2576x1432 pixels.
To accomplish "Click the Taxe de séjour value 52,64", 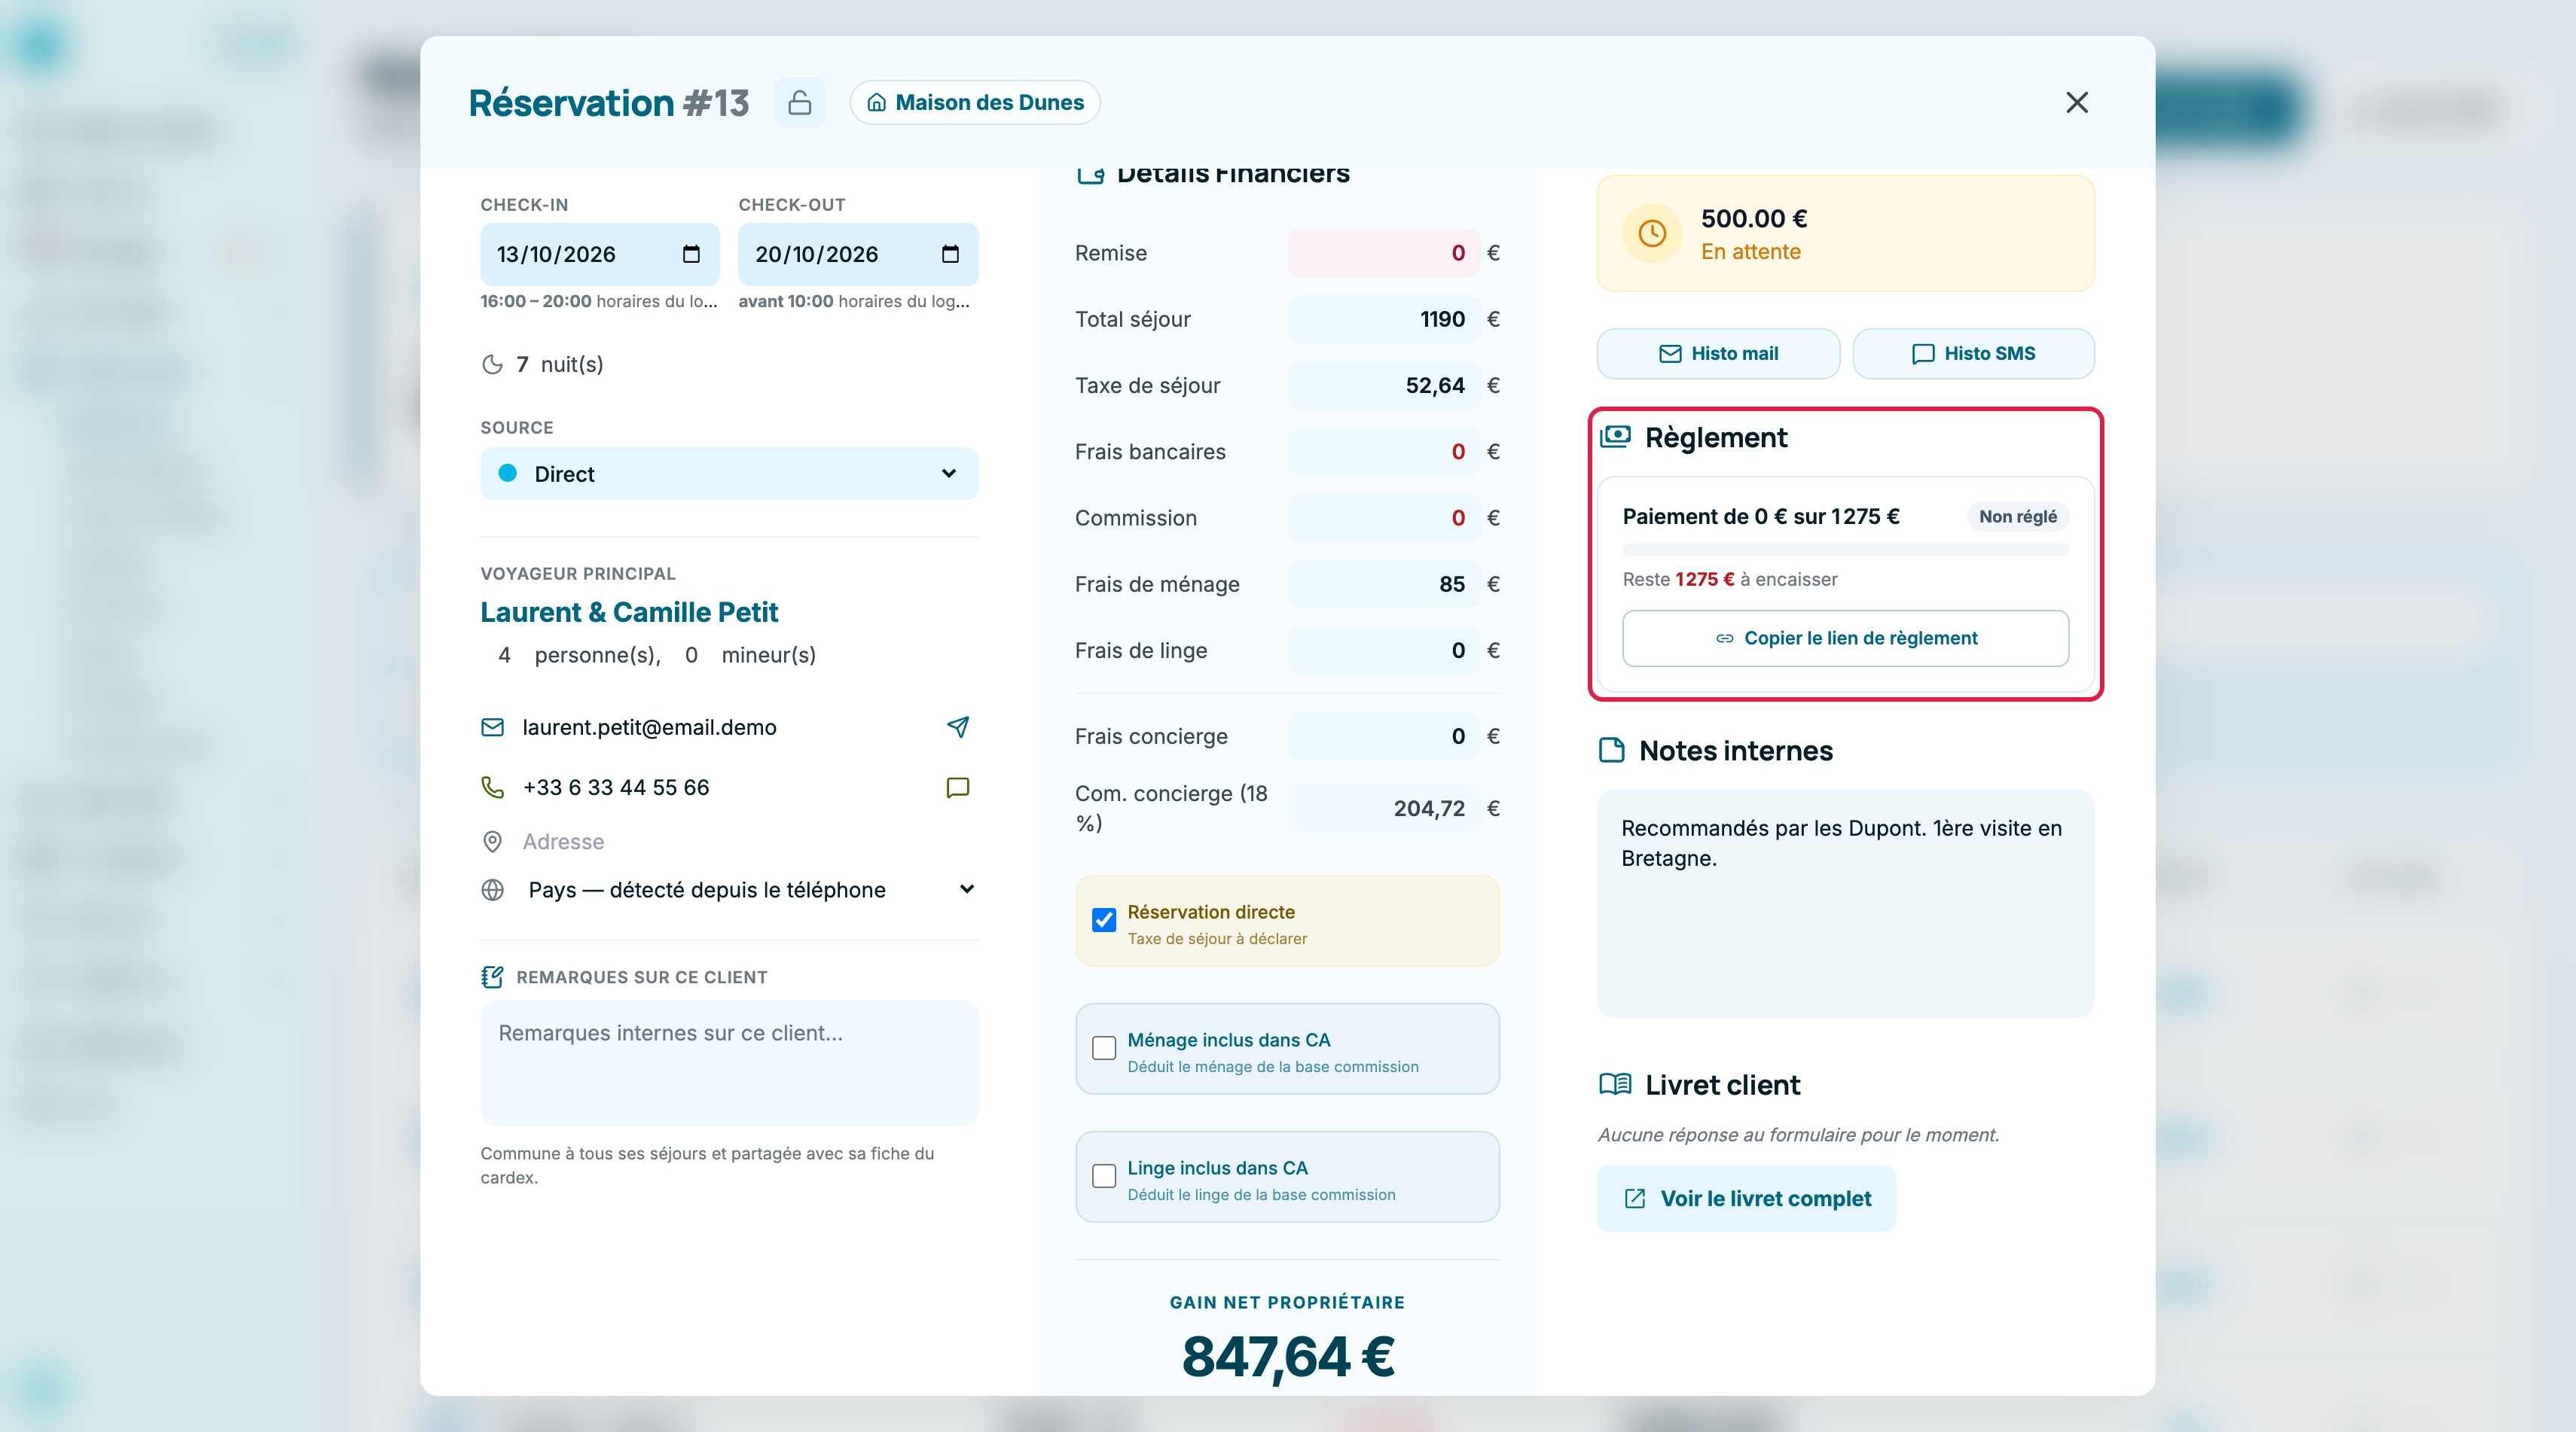I will 1383,385.
